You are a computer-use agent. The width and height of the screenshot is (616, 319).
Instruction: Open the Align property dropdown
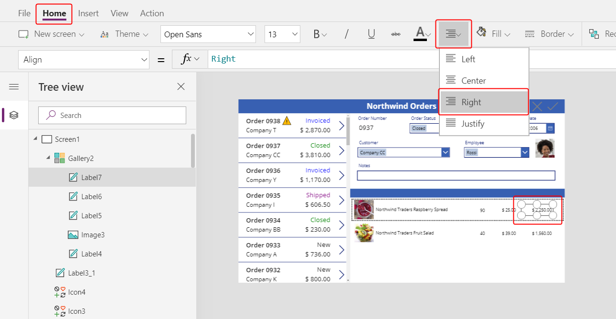pyautogui.click(x=84, y=60)
